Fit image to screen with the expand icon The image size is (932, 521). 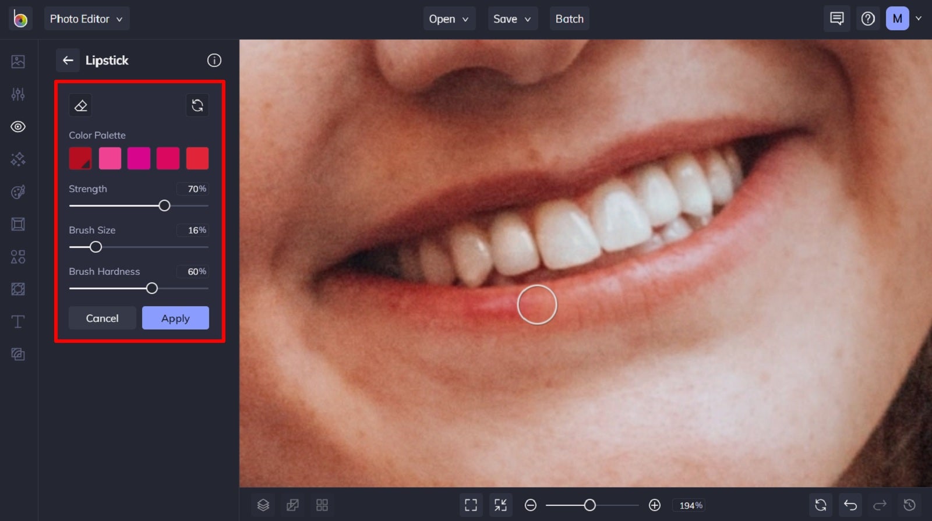(x=471, y=505)
